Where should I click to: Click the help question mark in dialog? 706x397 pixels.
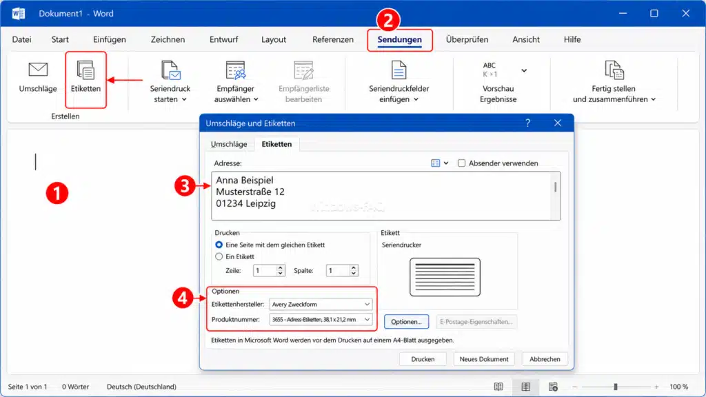tap(527, 123)
